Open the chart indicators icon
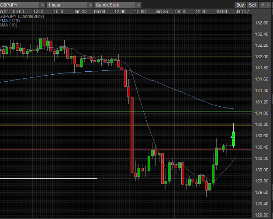 [262, 5]
